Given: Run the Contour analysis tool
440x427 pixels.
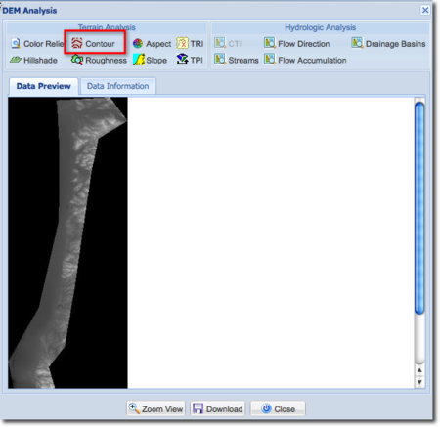Looking at the screenshot, I should (x=93, y=43).
